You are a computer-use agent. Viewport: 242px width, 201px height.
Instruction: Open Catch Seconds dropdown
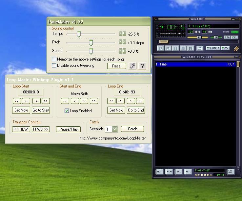coord(114,129)
